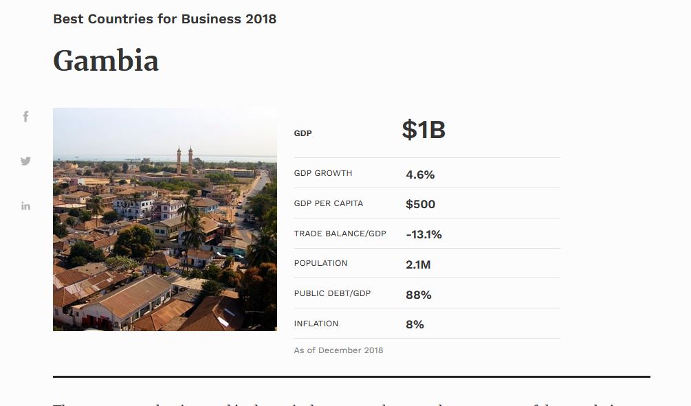Click the GDP Growth row label
Viewport: 691px width, 406px height.
coord(323,173)
